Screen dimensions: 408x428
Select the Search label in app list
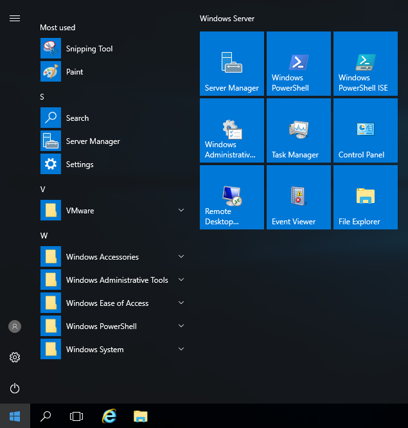click(x=78, y=118)
